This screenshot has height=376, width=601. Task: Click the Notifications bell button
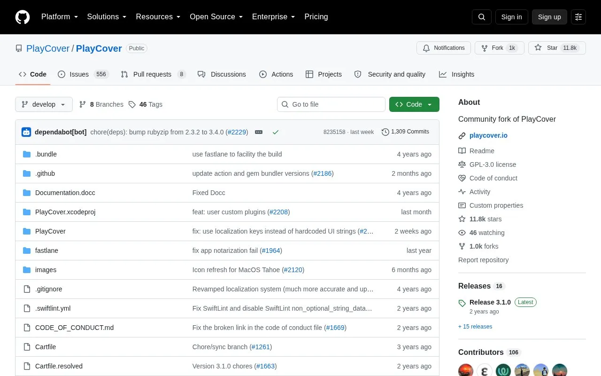pyautogui.click(x=444, y=48)
